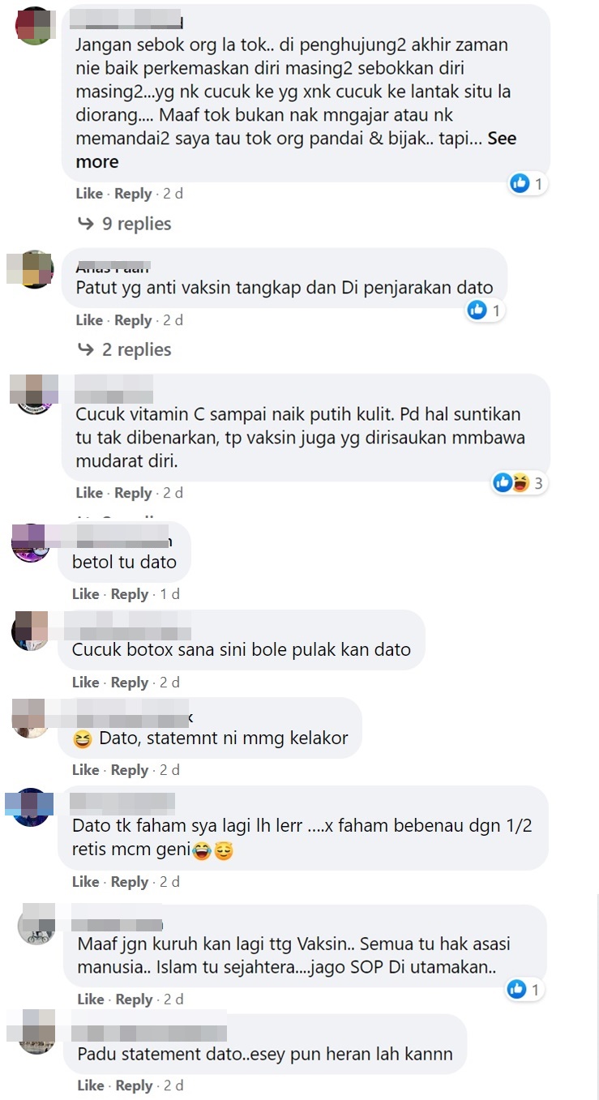The height and width of the screenshot is (1100, 599).
Task: Open commenter avatar beside 'Jangan sebok org' comment
Action: click(x=35, y=26)
